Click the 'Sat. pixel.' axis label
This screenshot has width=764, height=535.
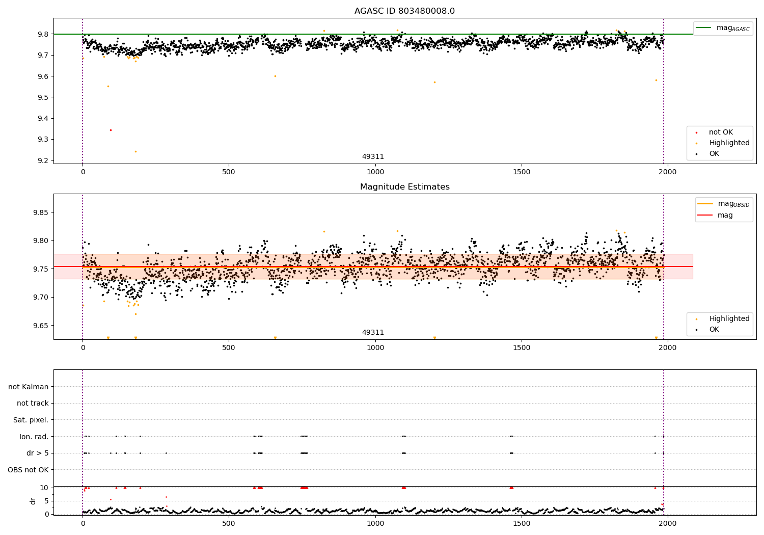(31, 420)
